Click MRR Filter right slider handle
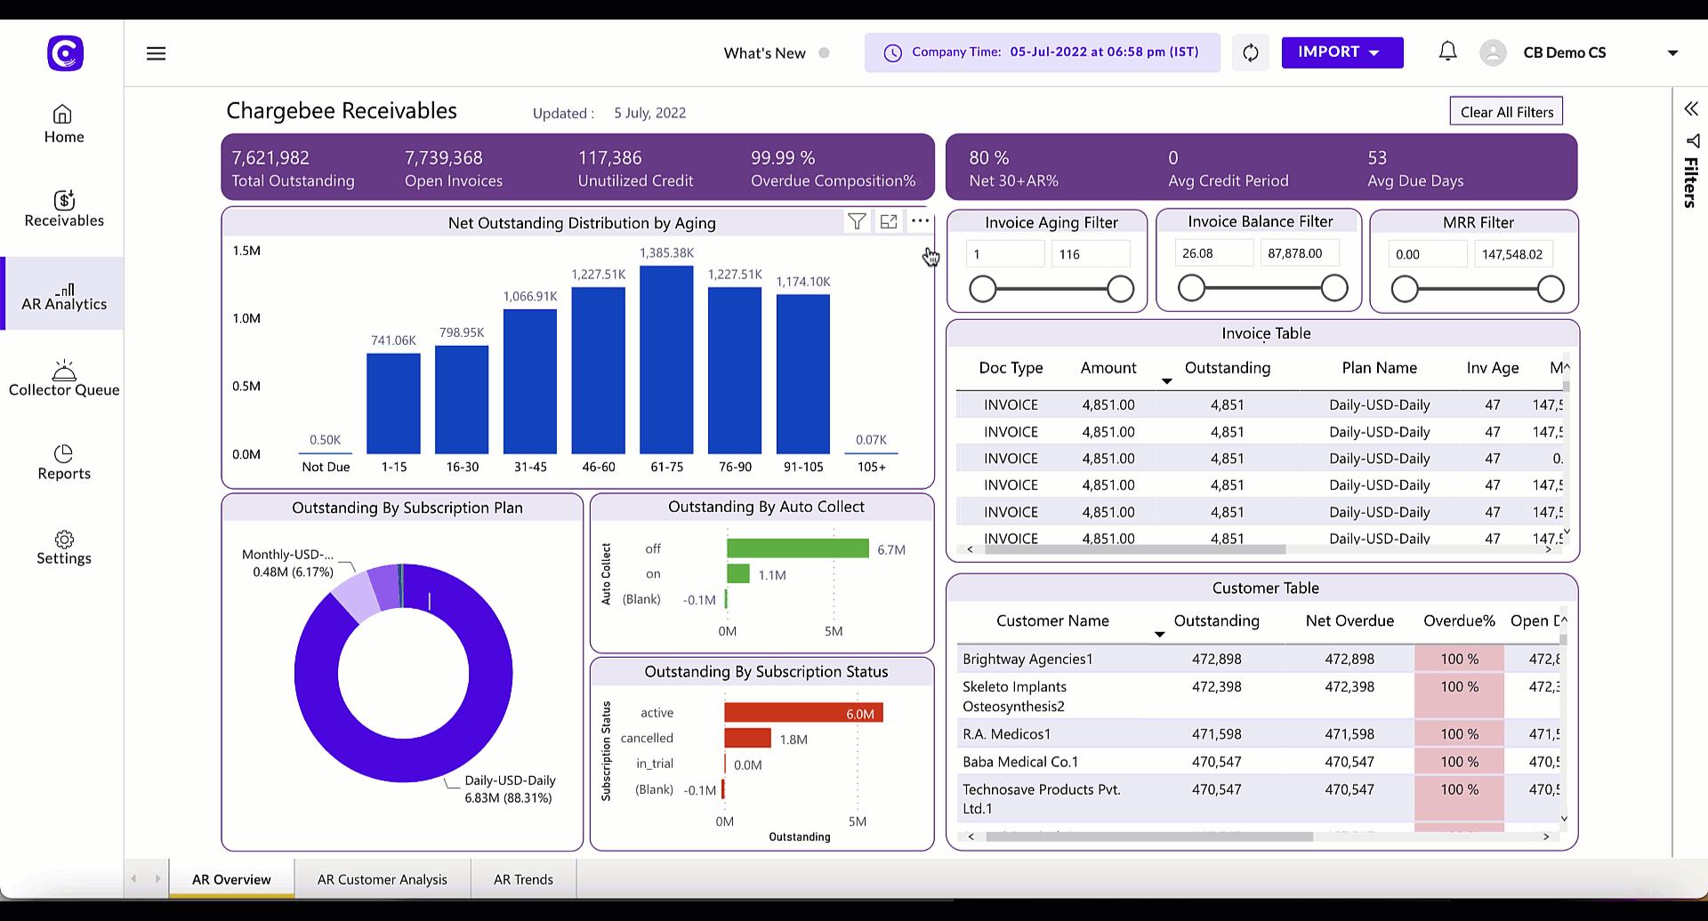This screenshot has height=921, width=1708. point(1551,289)
